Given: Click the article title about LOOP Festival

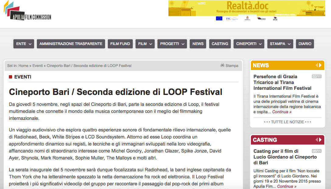Looking at the screenshot, I should (x=115, y=92).
